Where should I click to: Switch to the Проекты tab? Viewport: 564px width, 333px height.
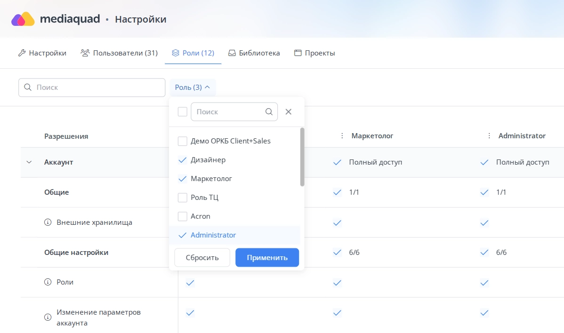coord(314,53)
